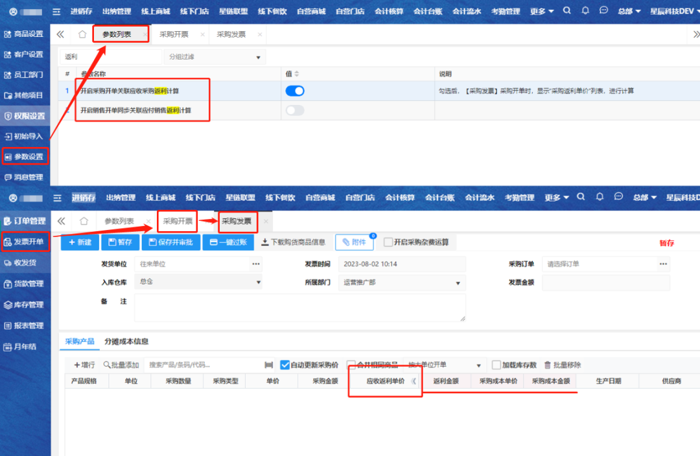Viewport: 700px width, 456px height.
Task: Click the ellipsis next to 发货单位 field
Action: click(256, 264)
